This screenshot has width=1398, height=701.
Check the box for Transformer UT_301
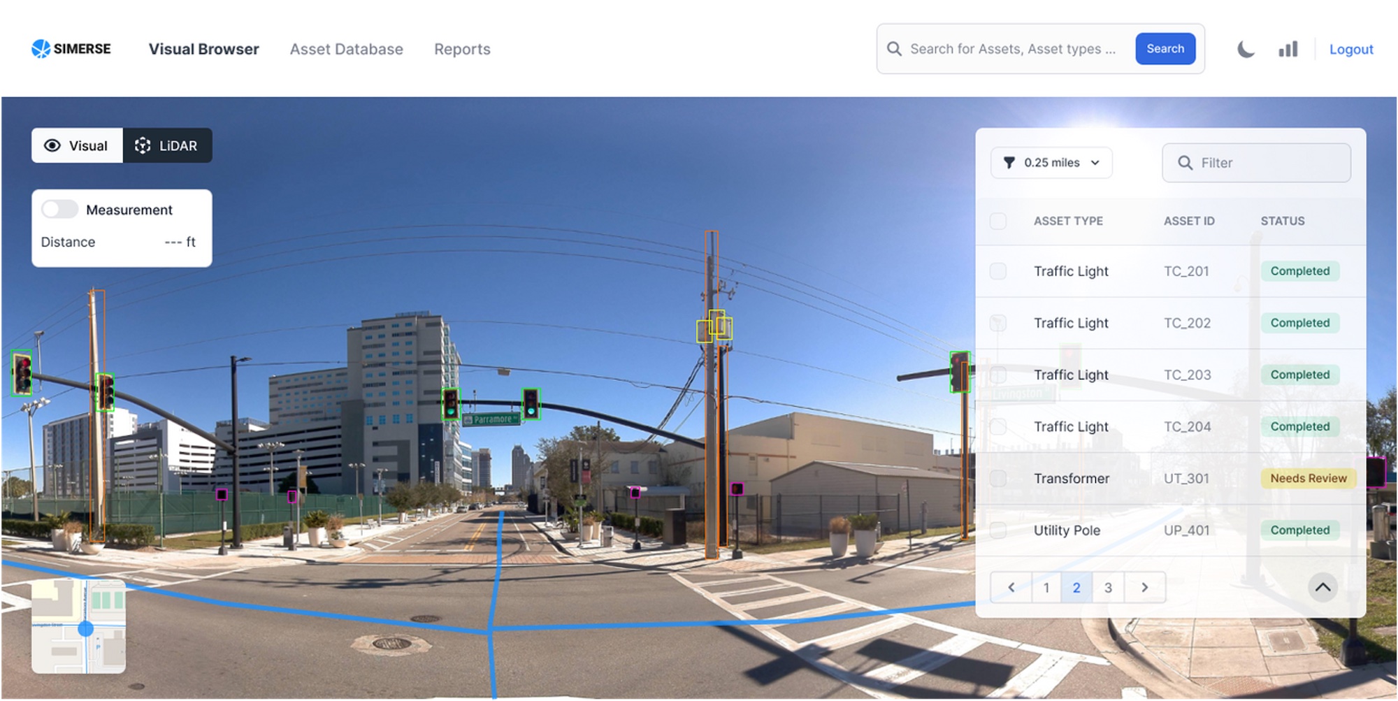tap(998, 478)
